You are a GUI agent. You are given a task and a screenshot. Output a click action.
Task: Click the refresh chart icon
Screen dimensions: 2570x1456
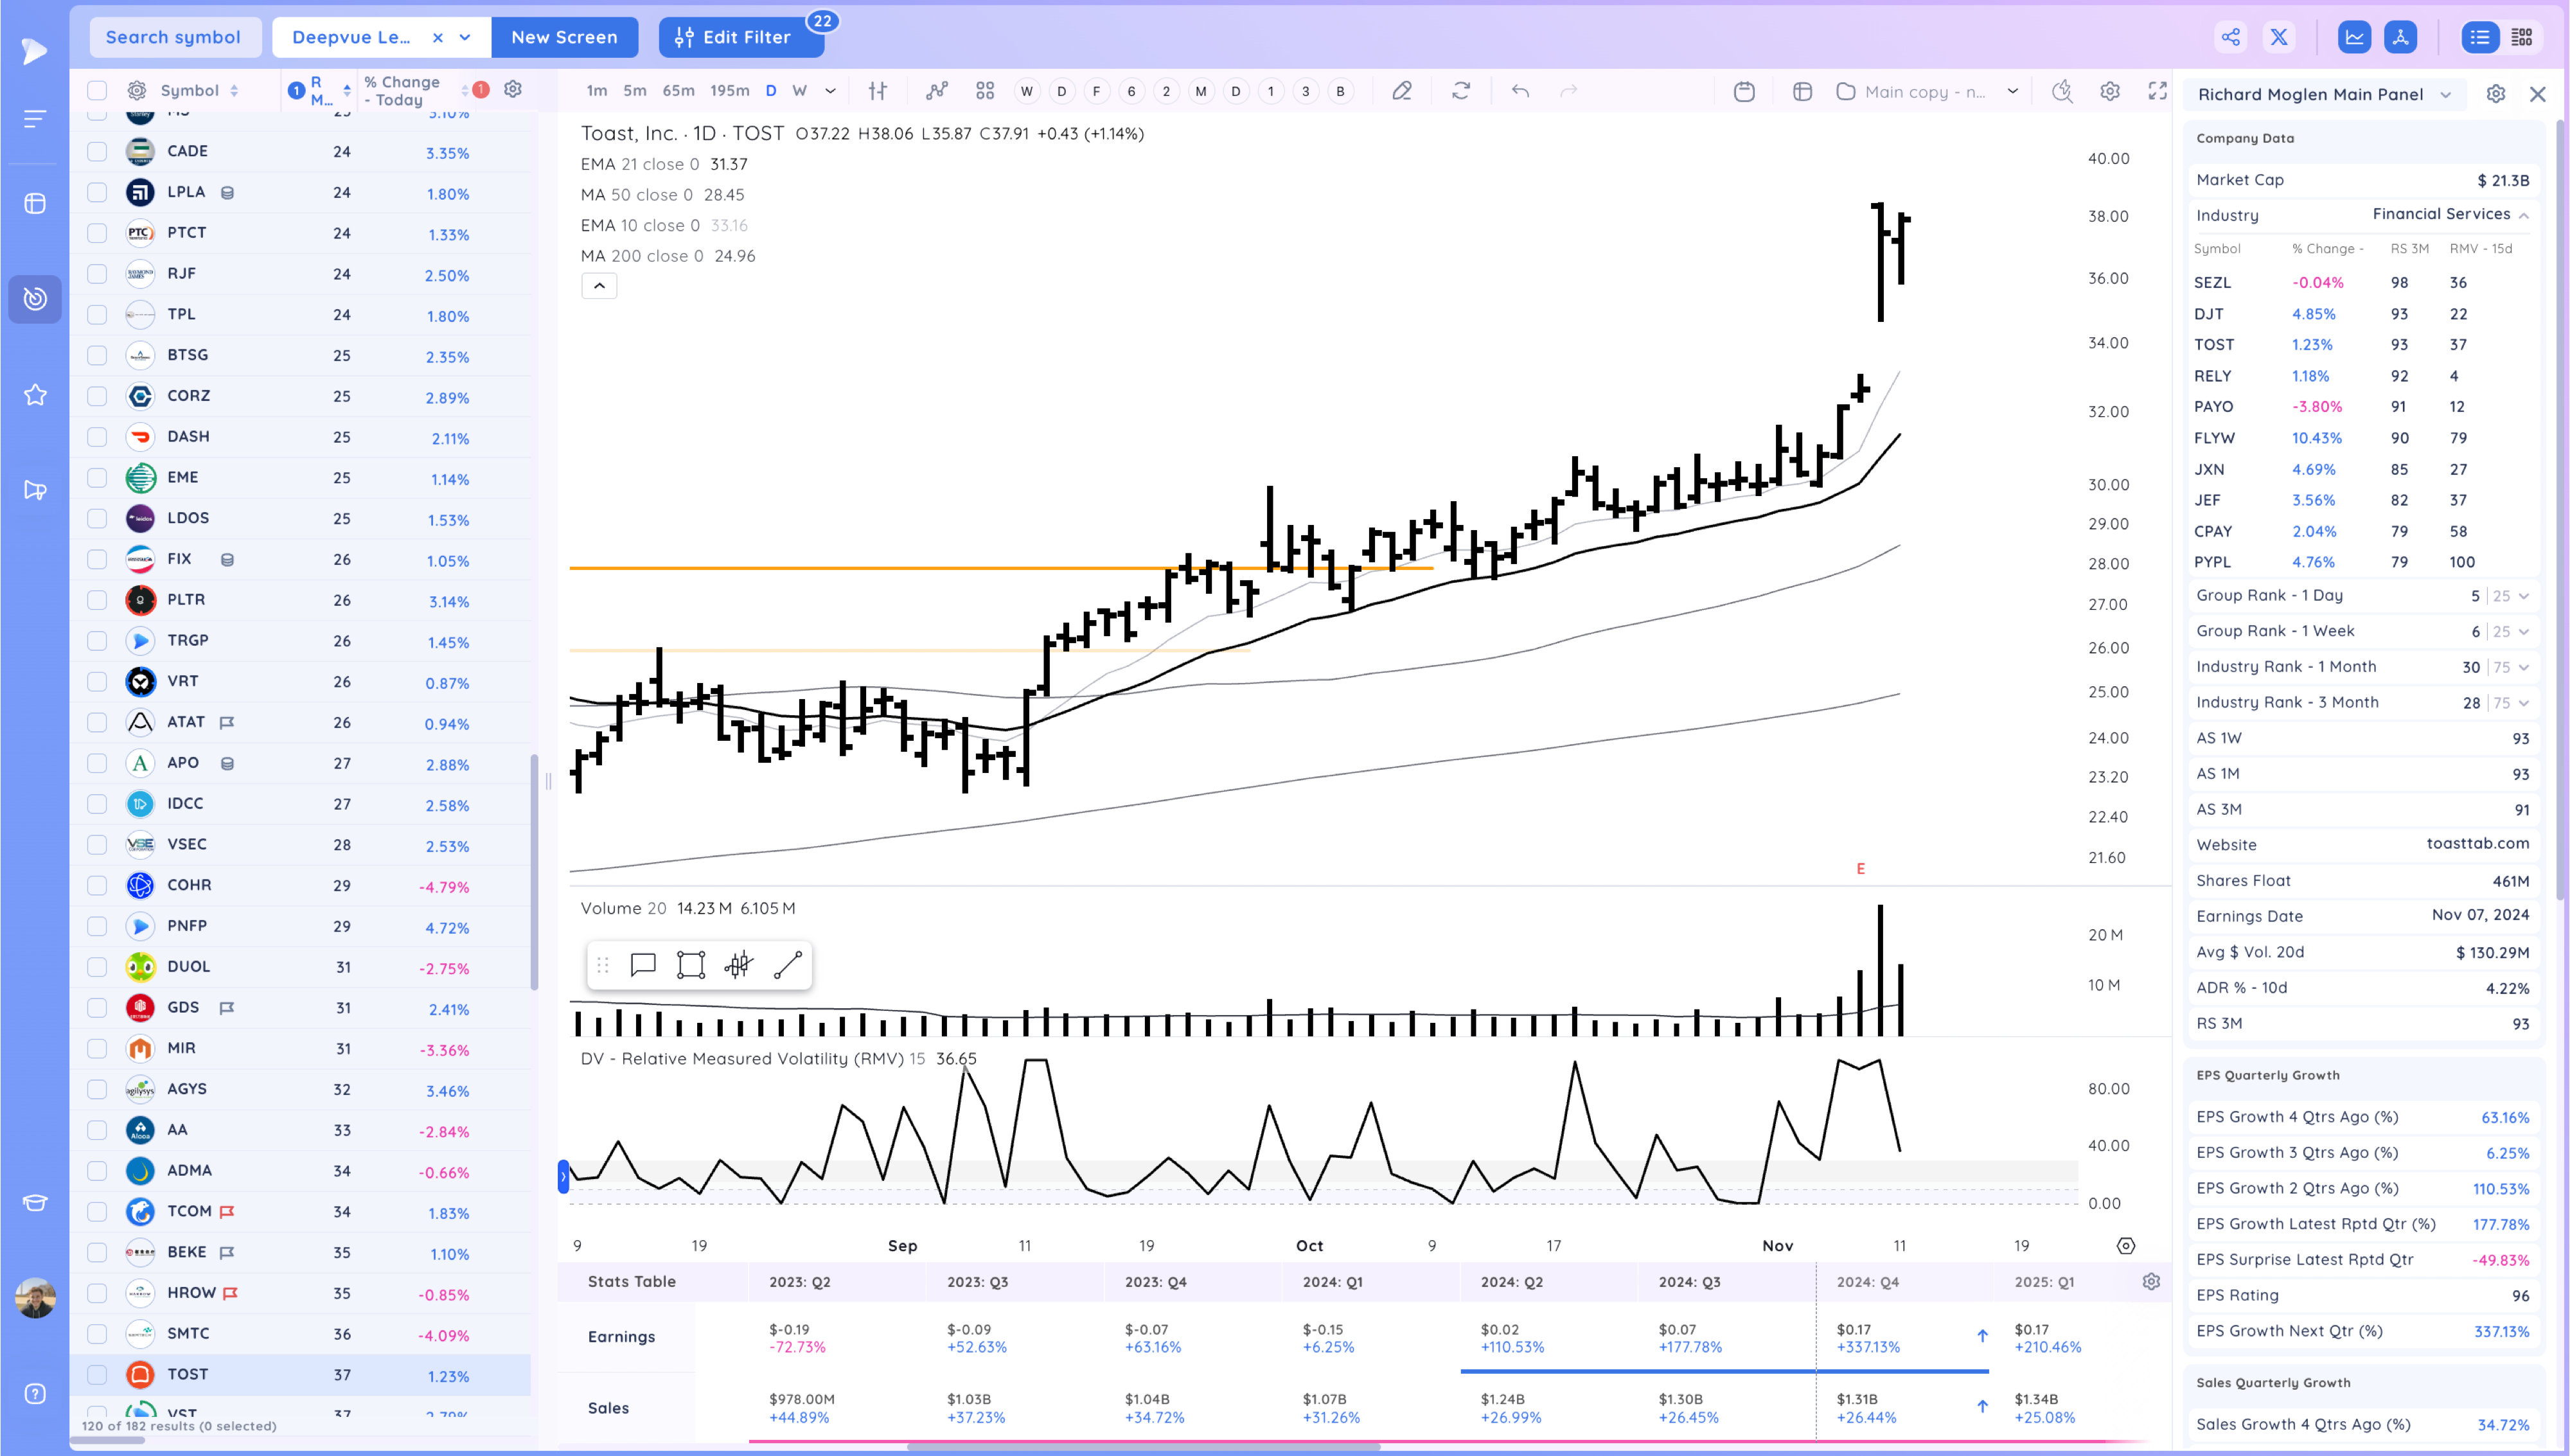pyautogui.click(x=1460, y=91)
